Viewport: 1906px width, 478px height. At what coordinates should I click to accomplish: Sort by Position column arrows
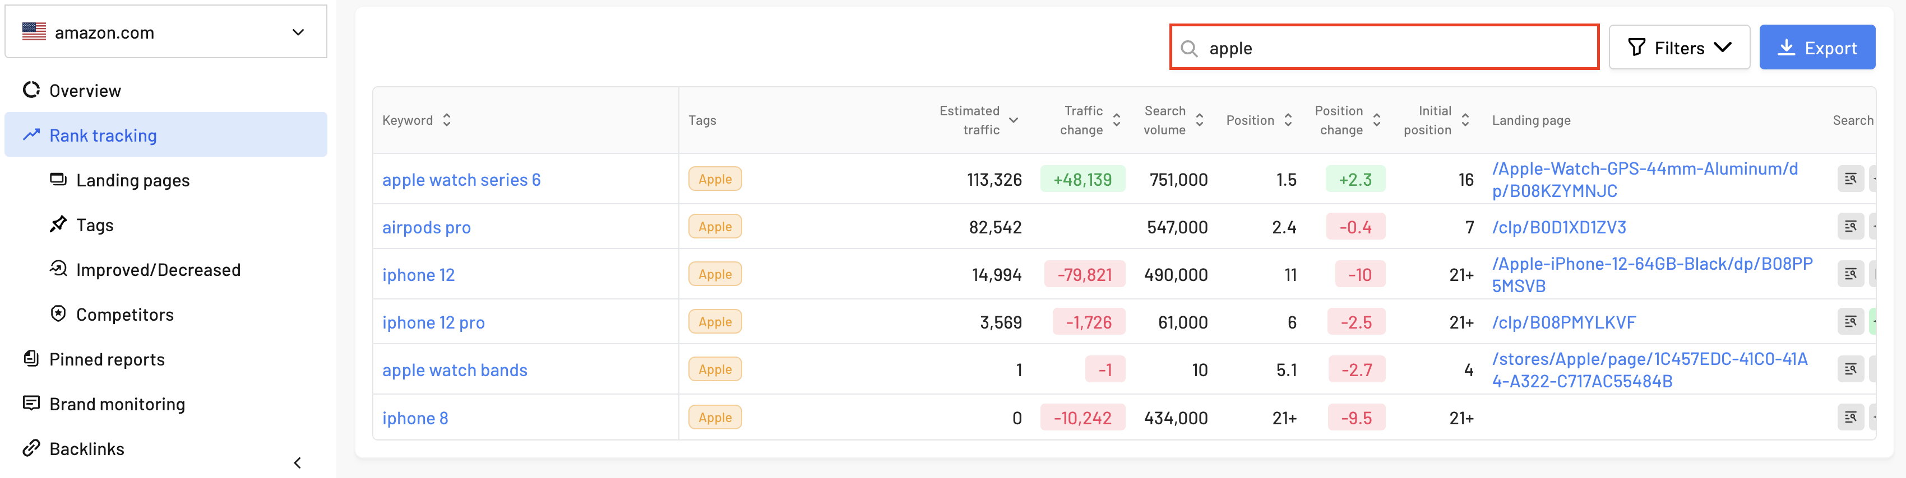coord(1288,120)
